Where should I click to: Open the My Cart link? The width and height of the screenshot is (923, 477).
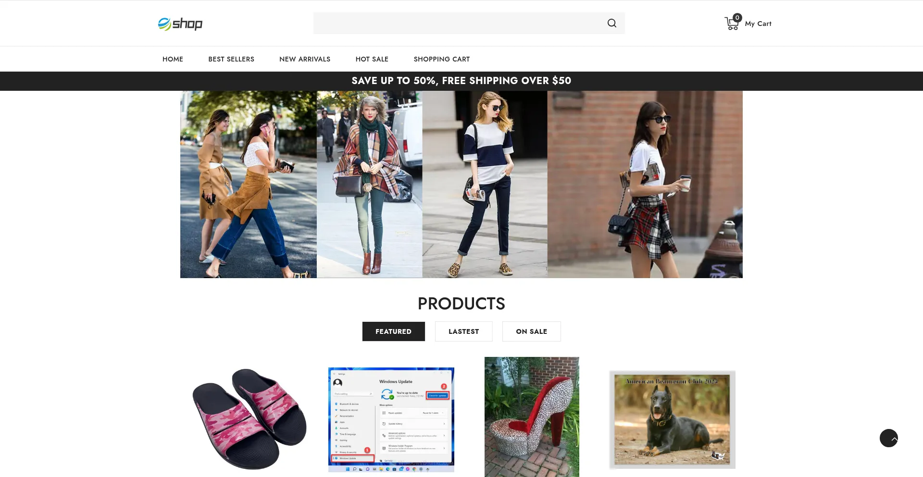click(x=758, y=24)
